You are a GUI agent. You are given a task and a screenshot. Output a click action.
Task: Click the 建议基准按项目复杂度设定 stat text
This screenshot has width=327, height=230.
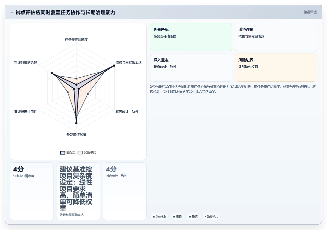(x=76, y=189)
